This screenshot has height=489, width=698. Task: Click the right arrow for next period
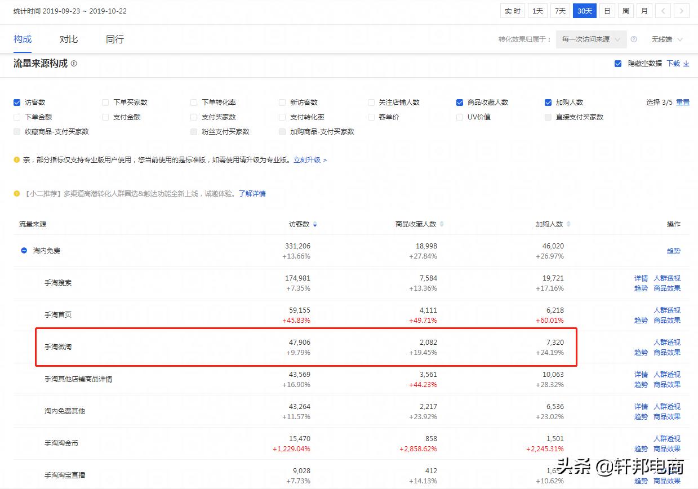pos(682,11)
